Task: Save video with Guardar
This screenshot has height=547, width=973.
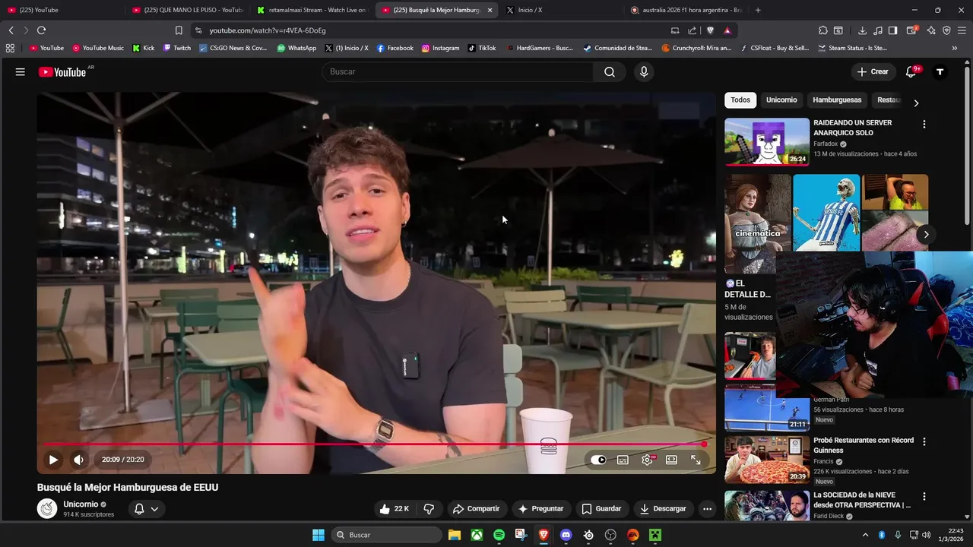Action: point(601,509)
